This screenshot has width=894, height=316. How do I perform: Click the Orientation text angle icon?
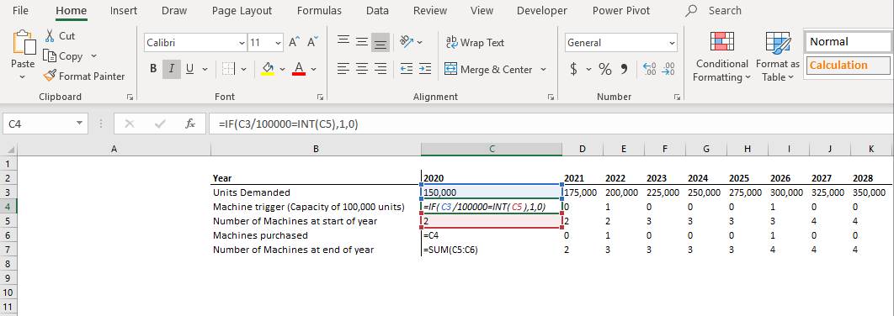point(407,41)
